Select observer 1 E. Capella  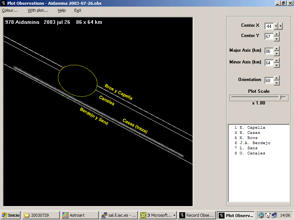tap(250, 128)
